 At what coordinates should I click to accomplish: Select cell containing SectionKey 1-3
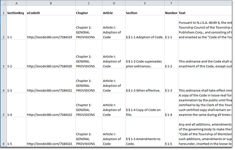click(16, 81)
